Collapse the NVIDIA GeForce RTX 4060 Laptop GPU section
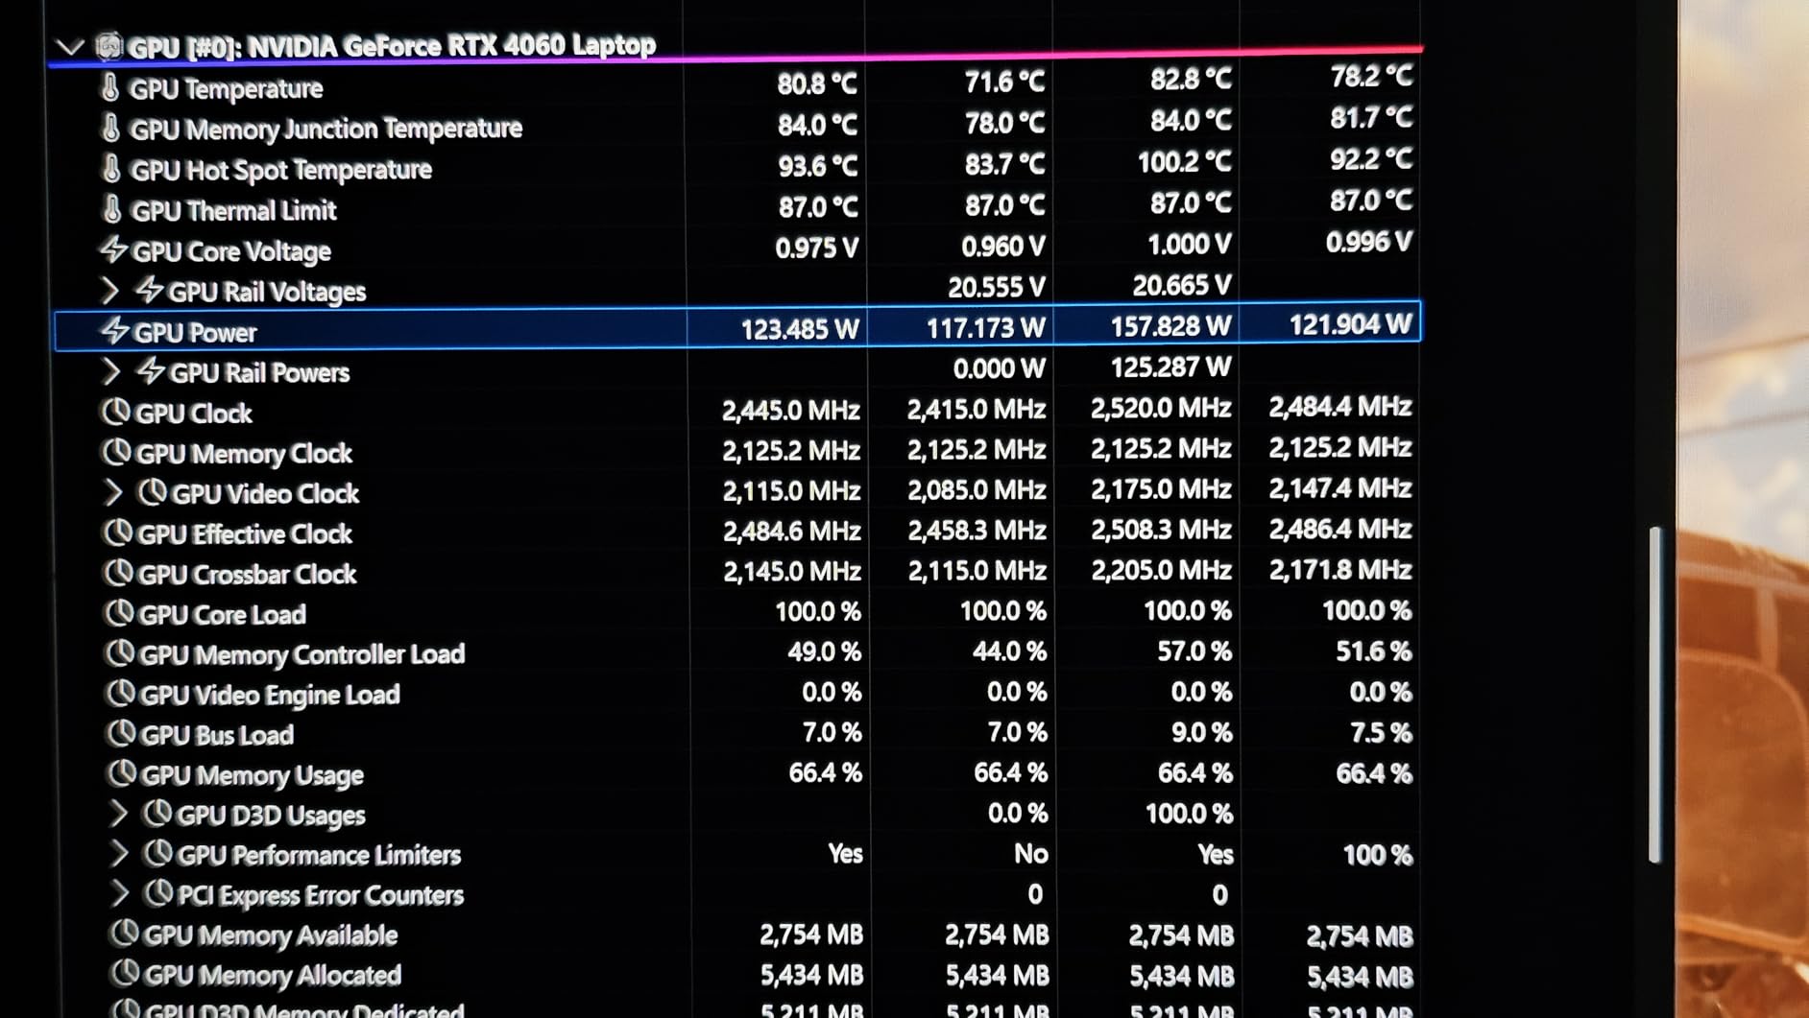 [69, 46]
